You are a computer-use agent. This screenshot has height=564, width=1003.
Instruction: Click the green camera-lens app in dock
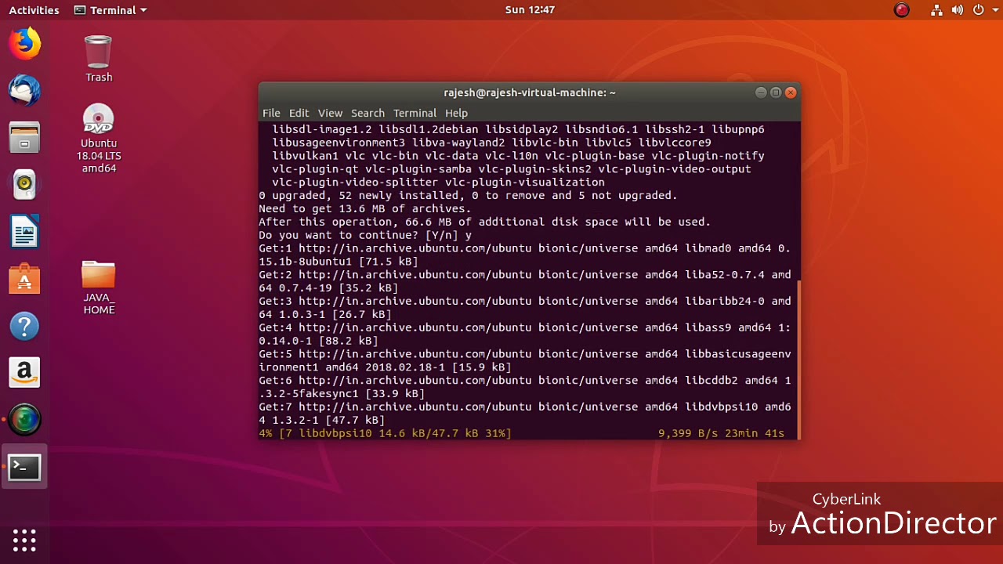click(x=24, y=420)
